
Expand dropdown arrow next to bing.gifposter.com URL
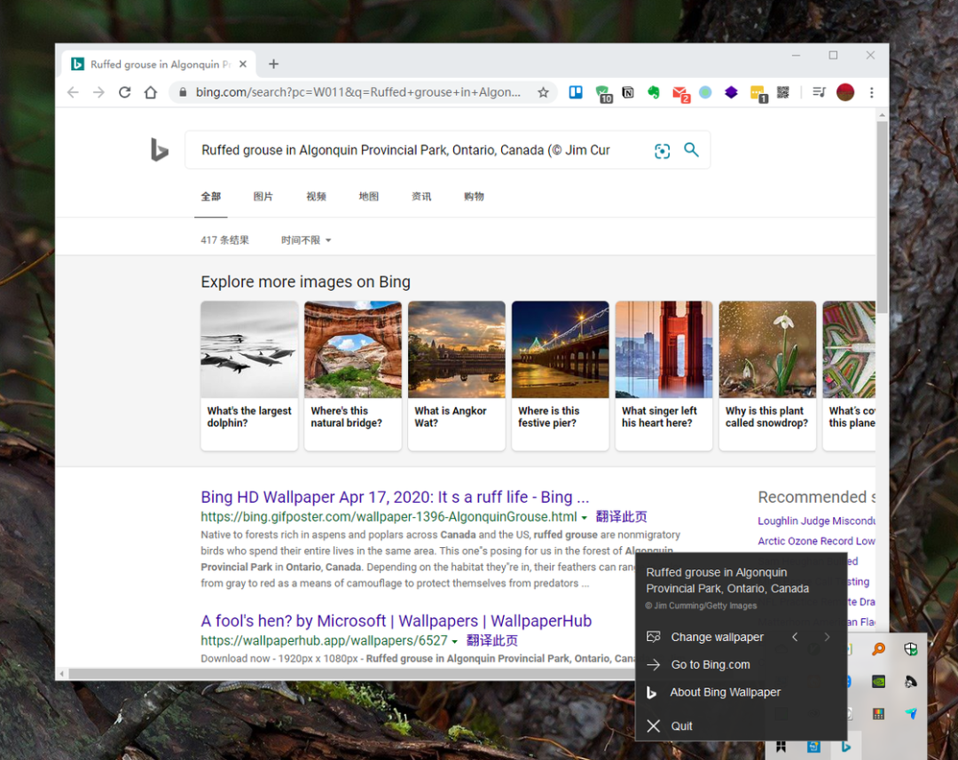click(x=585, y=517)
